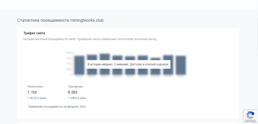The height and width of the screenshot is (124, 258).
Task: Click the first bar of the traffic chart
Action: coord(79,70)
